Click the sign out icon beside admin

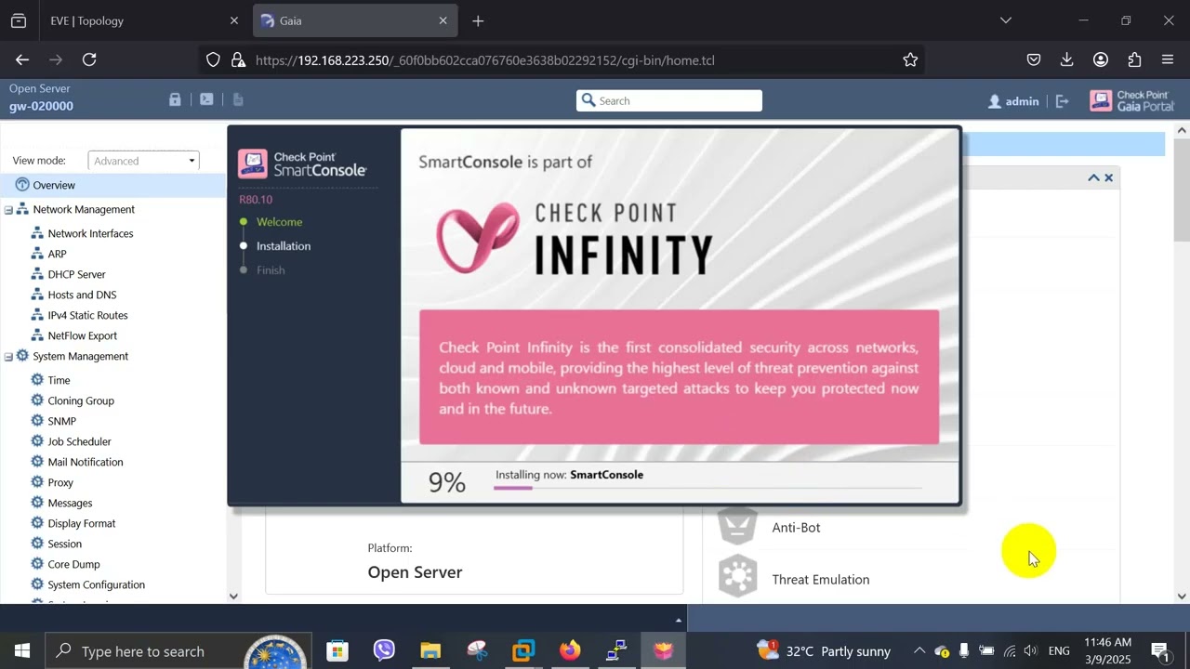tap(1063, 101)
